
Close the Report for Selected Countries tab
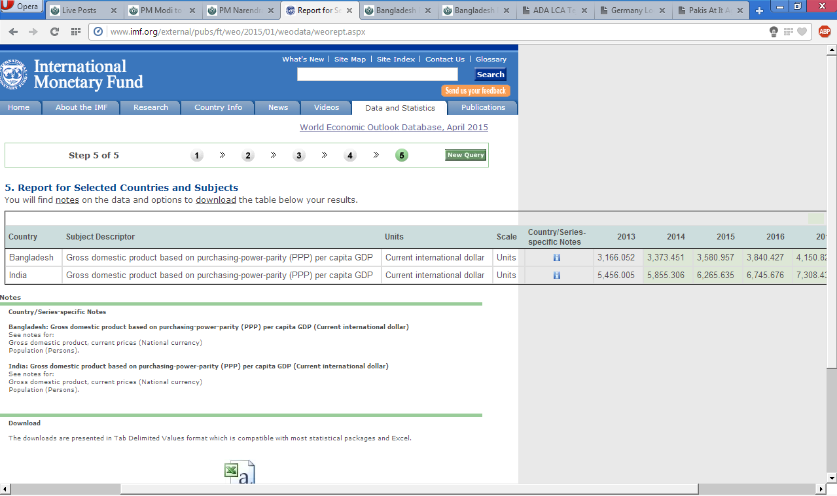point(349,10)
